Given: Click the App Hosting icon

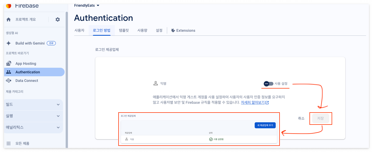Looking at the screenshot, I should coord(9,63).
